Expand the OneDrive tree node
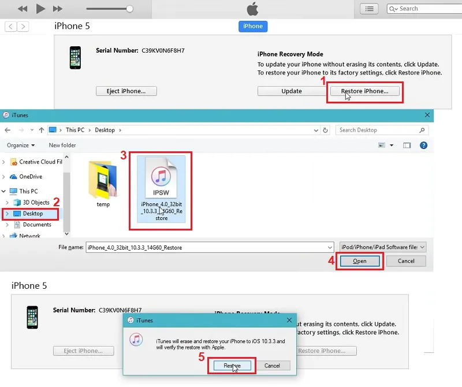Image resolution: width=462 pixels, height=387 pixels. pyautogui.click(x=3, y=177)
